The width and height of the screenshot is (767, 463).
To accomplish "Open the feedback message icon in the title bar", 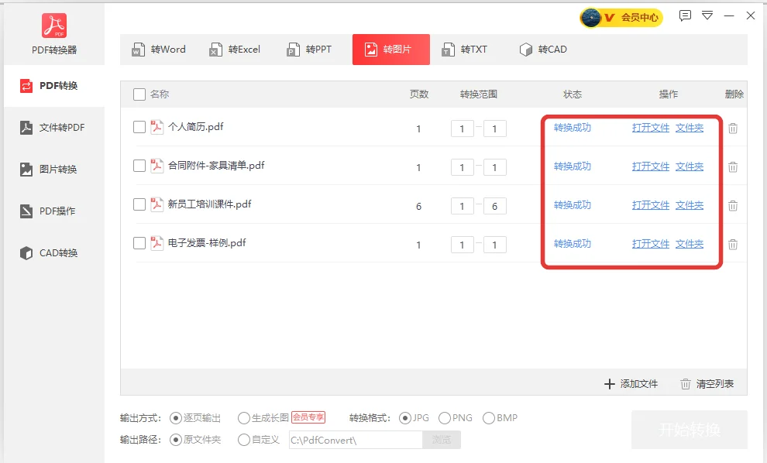I will click(x=685, y=15).
